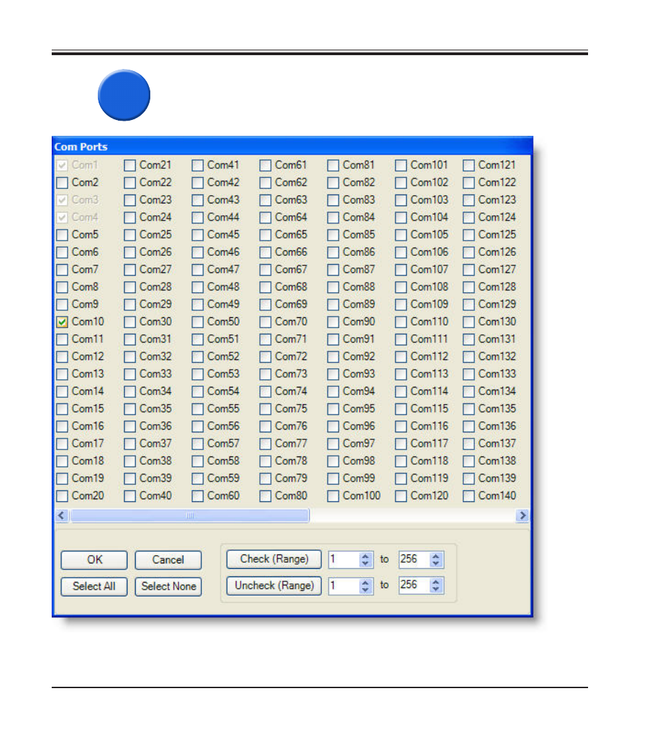
Task: Select the Com66 checkbox
Action: (265, 252)
